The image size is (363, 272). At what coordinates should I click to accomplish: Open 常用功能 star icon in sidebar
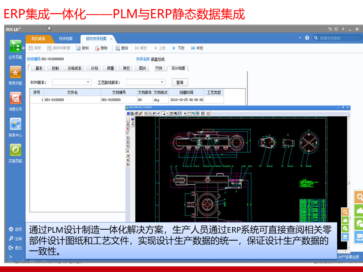click(15, 72)
